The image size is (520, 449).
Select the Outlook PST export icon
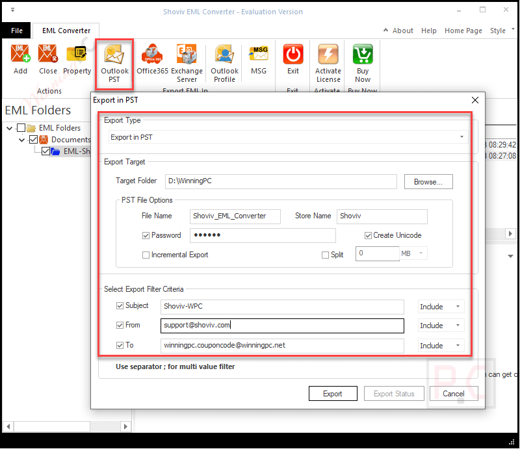click(114, 54)
